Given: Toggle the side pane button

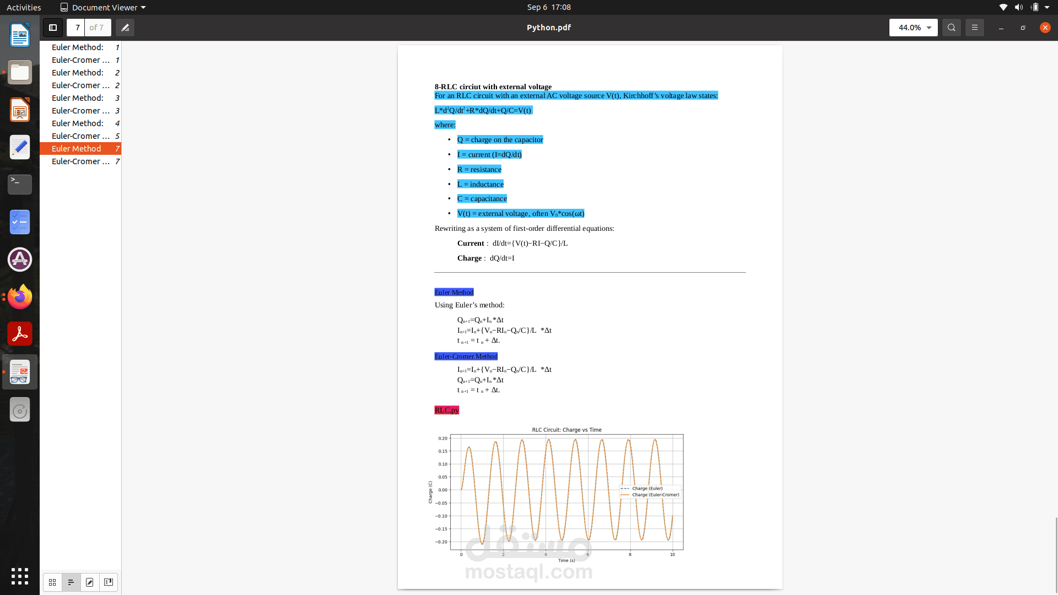Looking at the screenshot, I should tap(53, 28).
